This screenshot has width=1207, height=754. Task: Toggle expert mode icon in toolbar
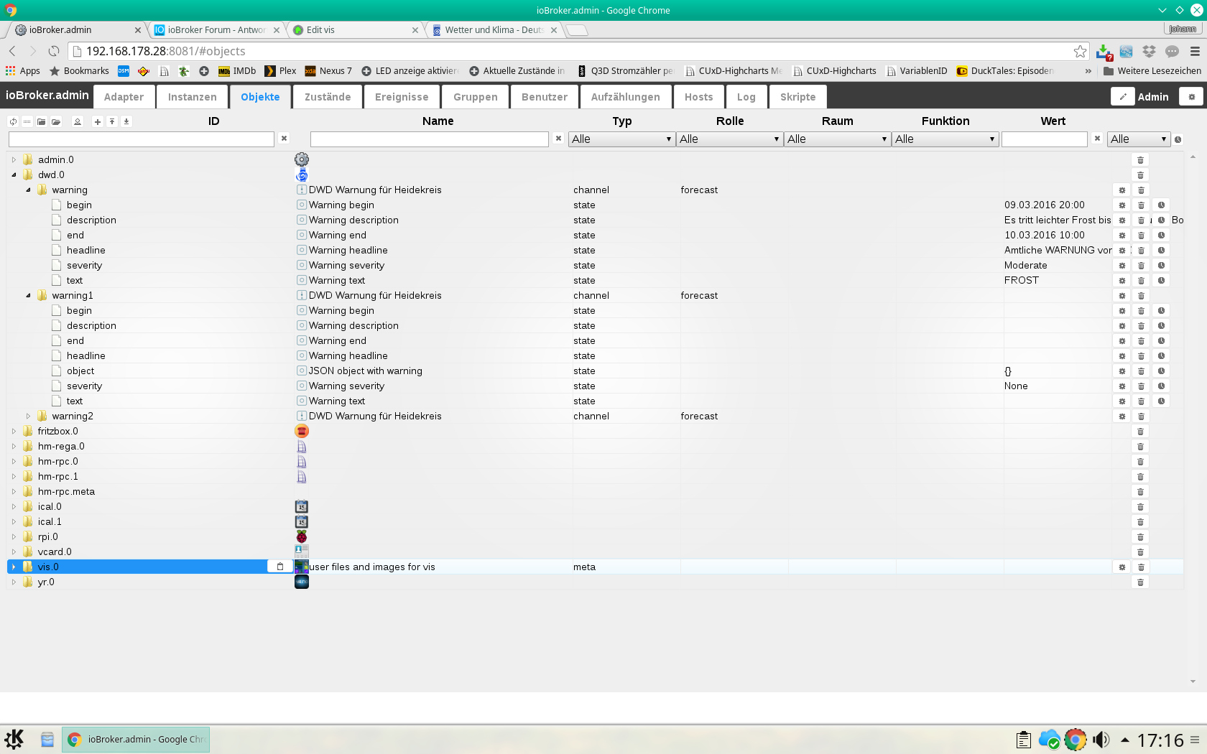pos(78,121)
